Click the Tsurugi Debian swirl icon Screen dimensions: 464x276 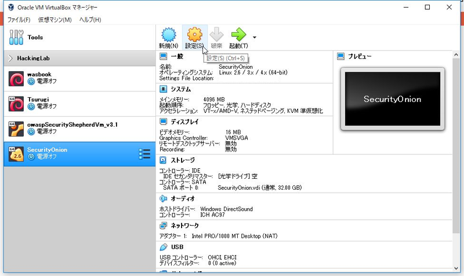click(x=16, y=104)
